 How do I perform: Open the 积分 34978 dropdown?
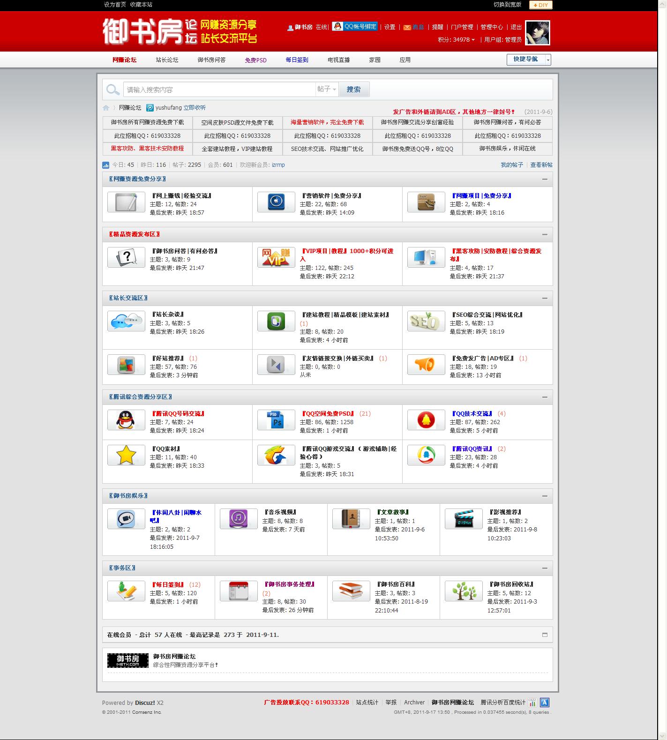click(x=457, y=40)
